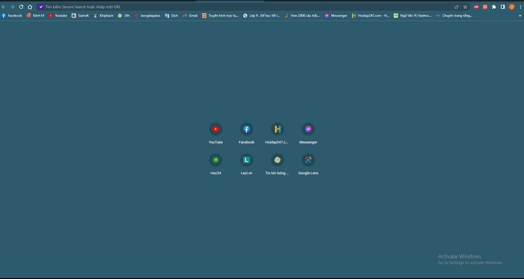The height and width of the screenshot is (279, 524).
Task: Open the Extensions puzzle-piece menu
Action: (494, 7)
